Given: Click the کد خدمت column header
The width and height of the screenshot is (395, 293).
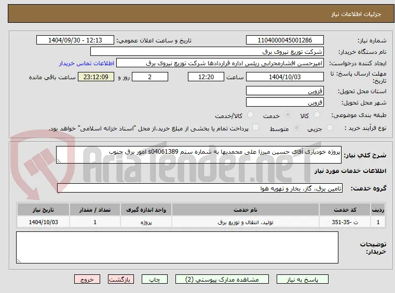Looking at the screenshot, I should click(345, 210).
